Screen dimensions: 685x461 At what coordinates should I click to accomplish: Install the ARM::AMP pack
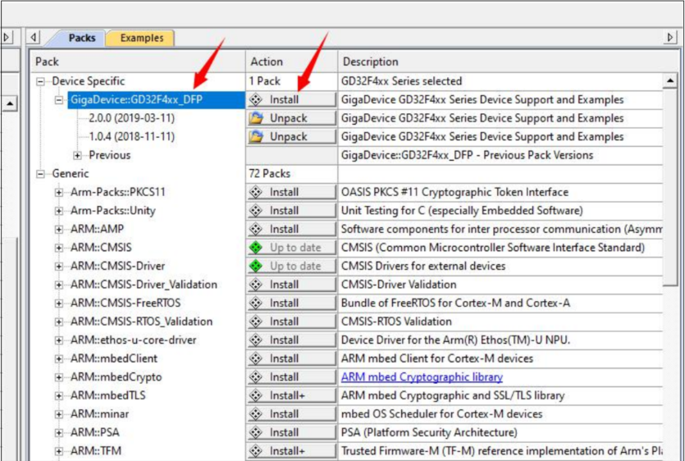292,229
